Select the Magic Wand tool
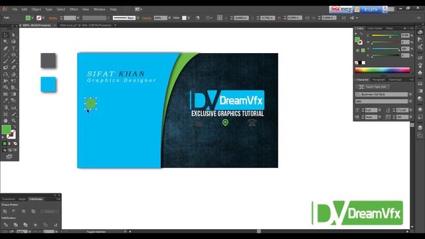The width and height of the screenshot is (425, 239). 6,42
